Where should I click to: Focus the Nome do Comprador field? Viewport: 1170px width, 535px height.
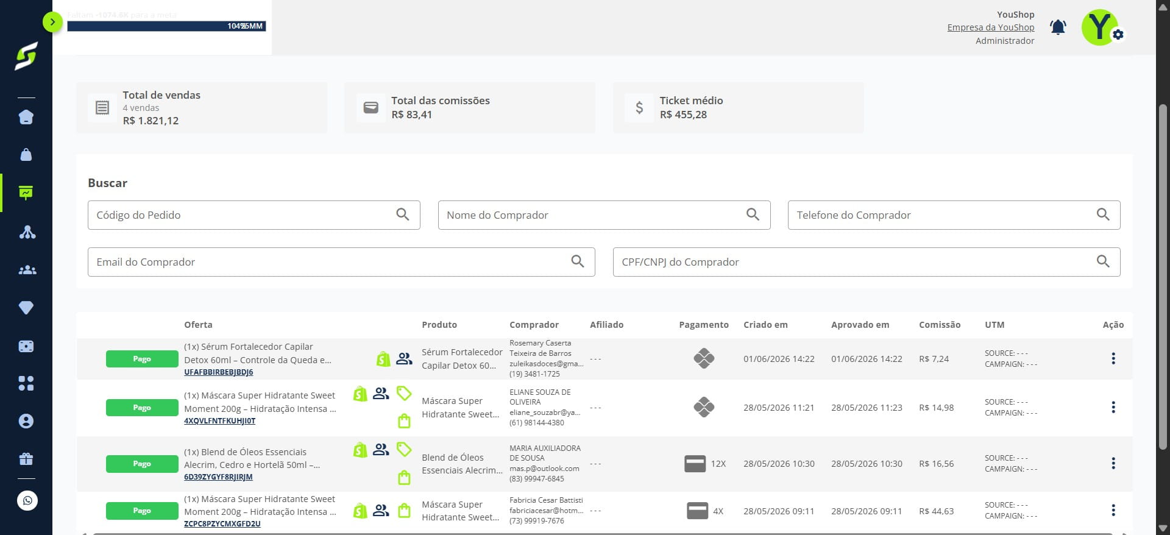(604, 215)
